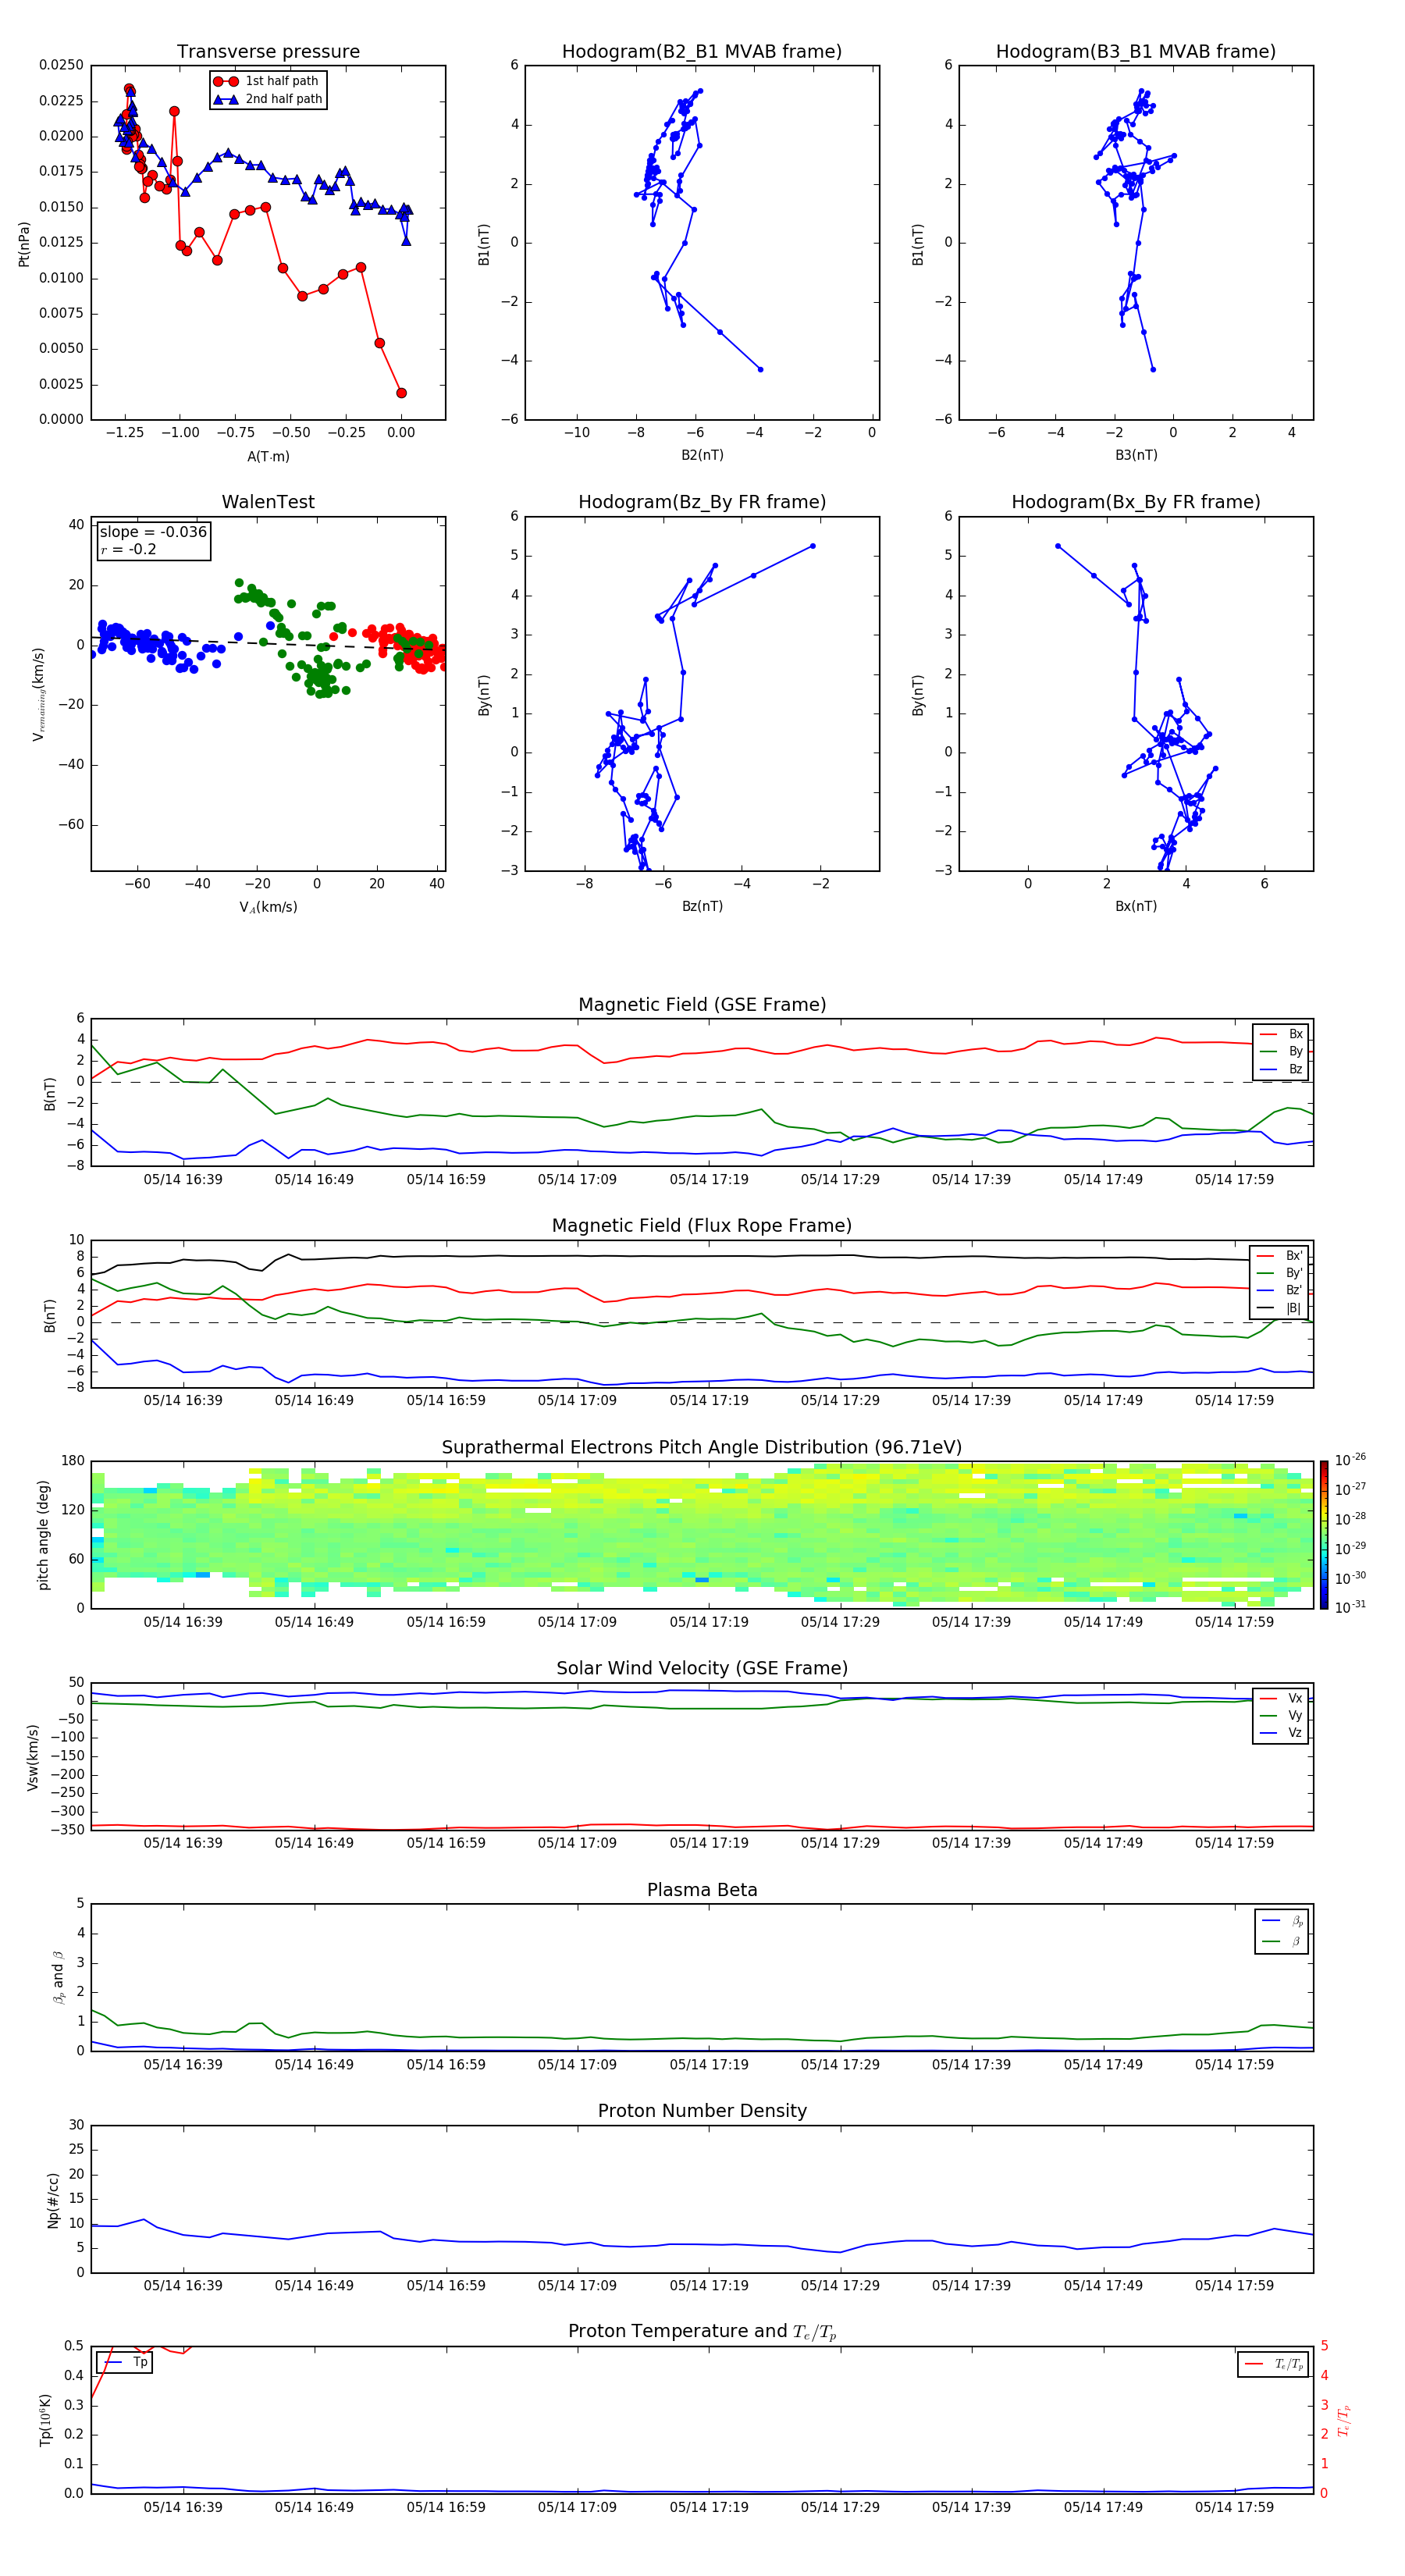The width and height of the screenshot is (1405, 2576).
Task: Click the 'pitch angle (deg)' axis label
Action: pyautogui.click(x=43, y=1535)
